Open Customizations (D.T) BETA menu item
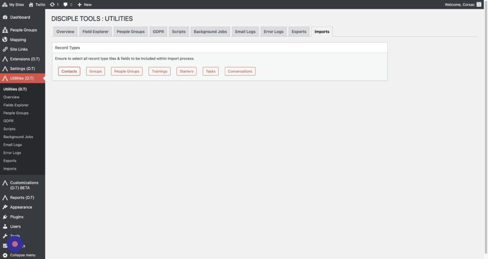Image resolution: width=488 pixels, height=259 pixels. pos(24,185)
